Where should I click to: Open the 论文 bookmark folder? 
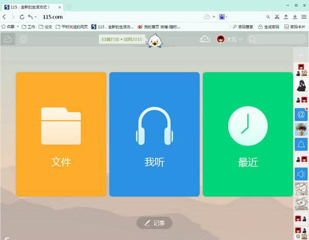pos(45,27)
